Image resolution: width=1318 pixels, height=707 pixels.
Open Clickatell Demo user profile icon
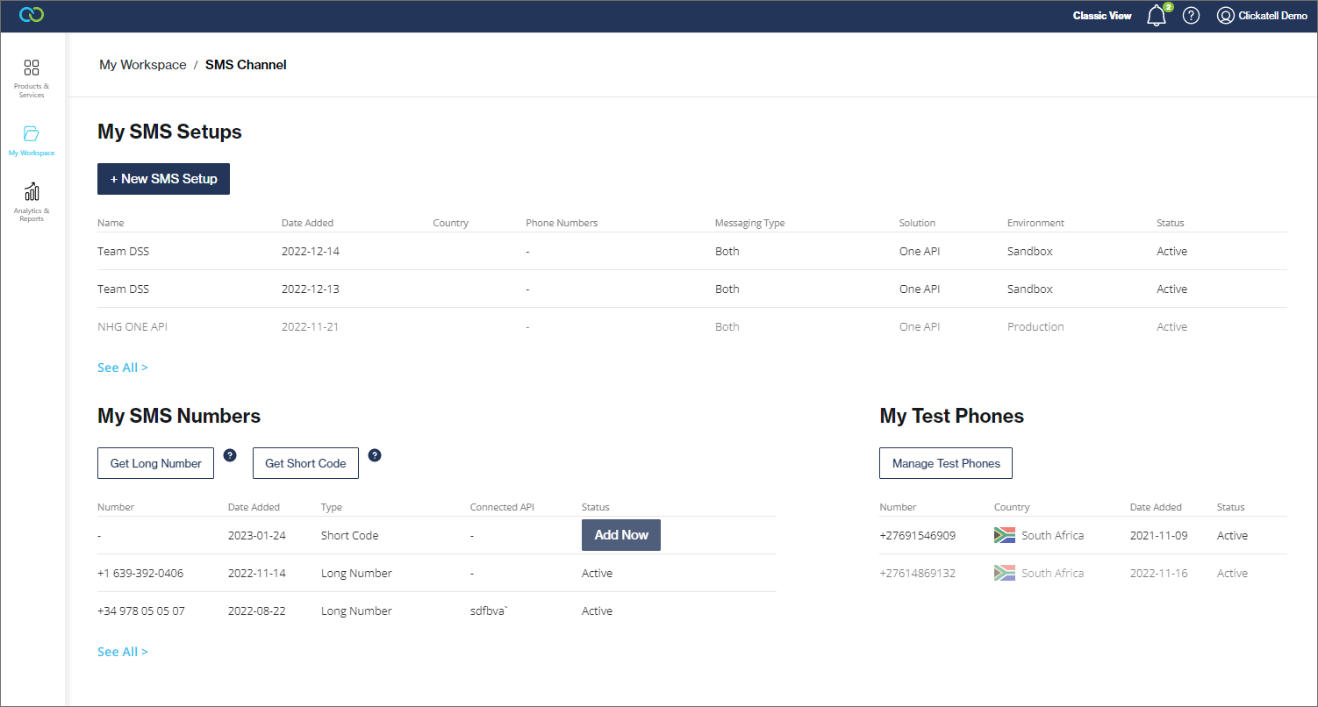(1226, 16)
